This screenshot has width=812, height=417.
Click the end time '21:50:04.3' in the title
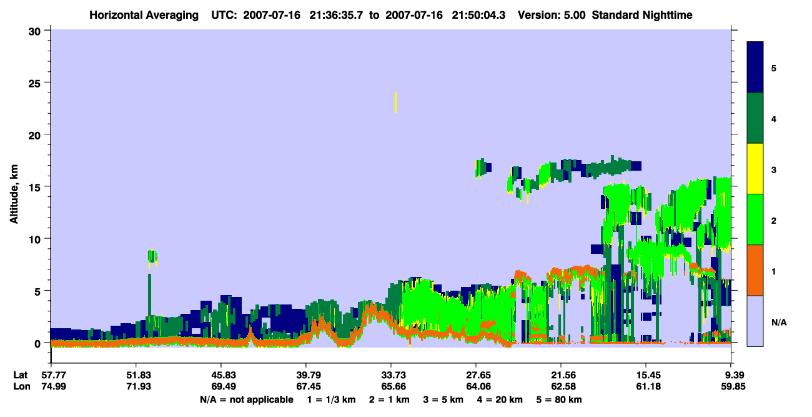pyautogui.click(x=480, y=15)
